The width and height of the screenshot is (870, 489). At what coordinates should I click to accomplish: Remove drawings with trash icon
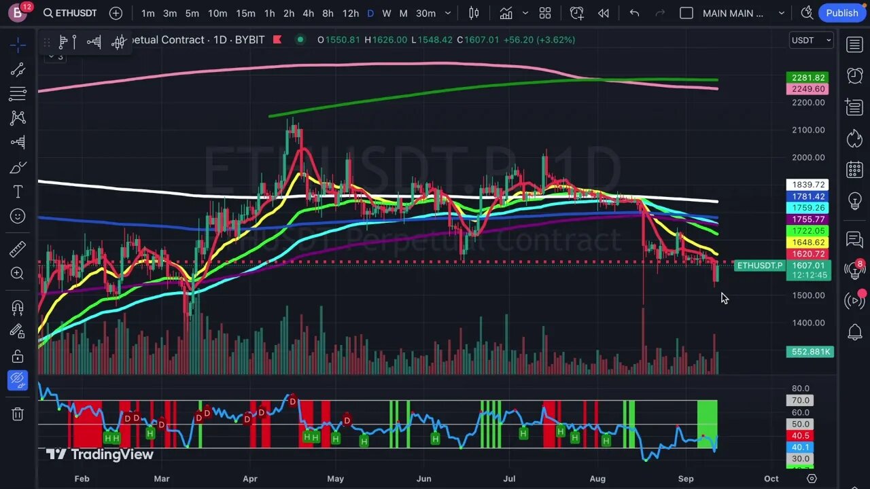[18, 414]
